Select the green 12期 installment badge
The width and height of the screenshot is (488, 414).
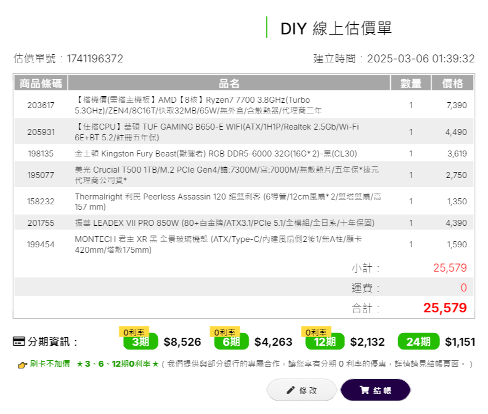coord(323,342)
